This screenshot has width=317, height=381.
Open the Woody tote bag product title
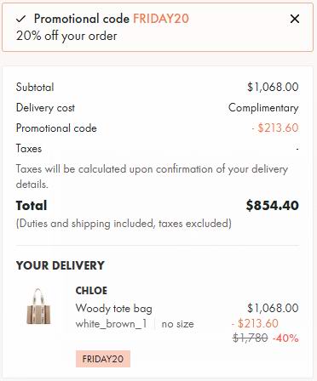pos(113,308)
